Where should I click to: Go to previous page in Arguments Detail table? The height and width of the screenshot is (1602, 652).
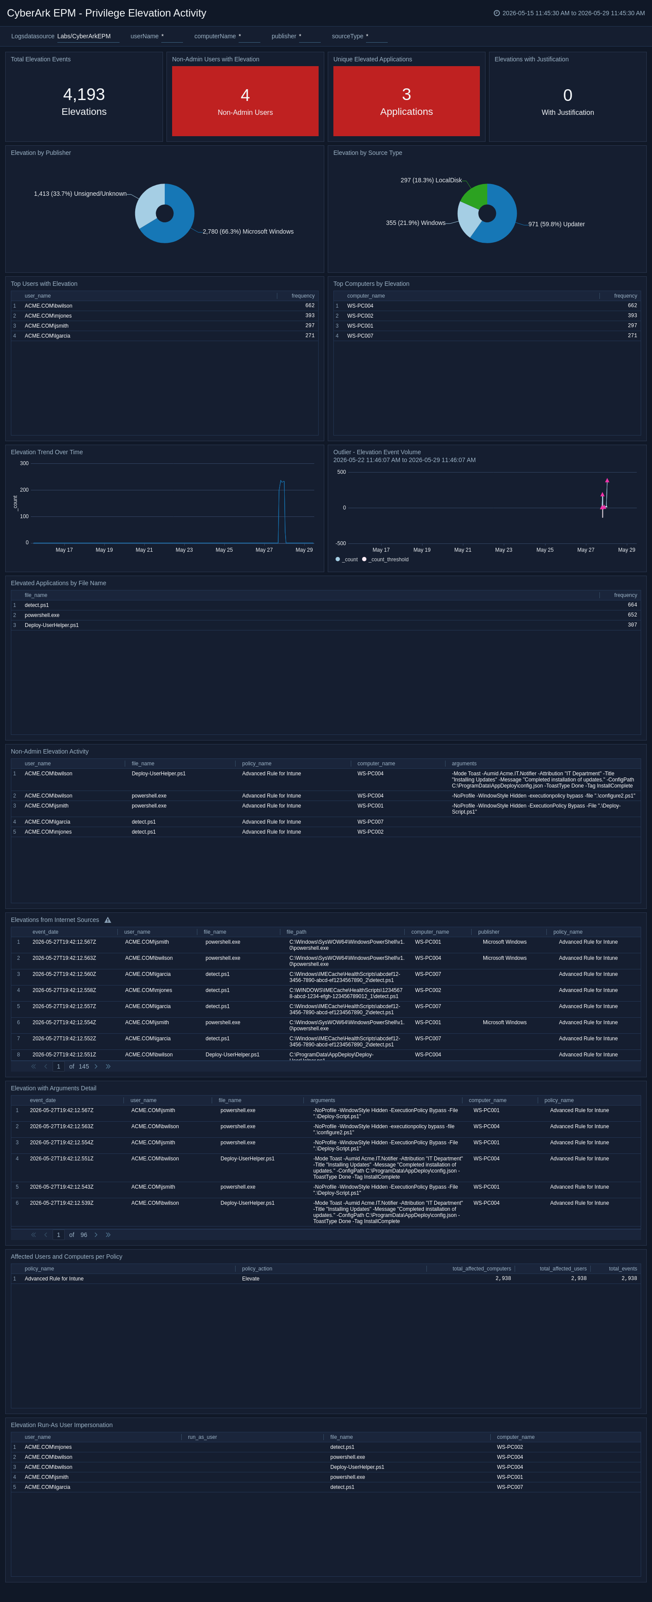coord(45,1235)
